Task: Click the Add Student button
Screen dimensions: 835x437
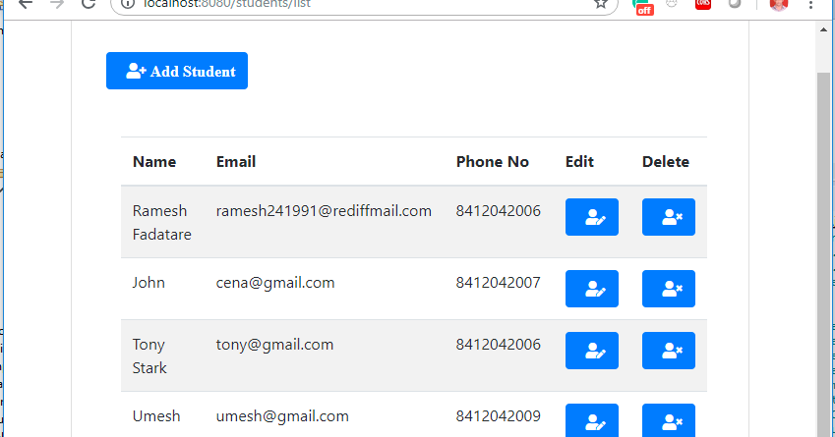Action: pyautogui.click(x=177, y=71)
